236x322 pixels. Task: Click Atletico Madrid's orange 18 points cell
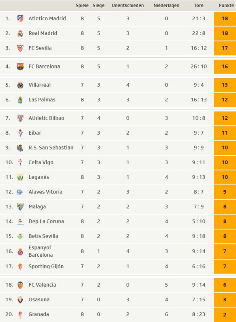coord(225,19)
